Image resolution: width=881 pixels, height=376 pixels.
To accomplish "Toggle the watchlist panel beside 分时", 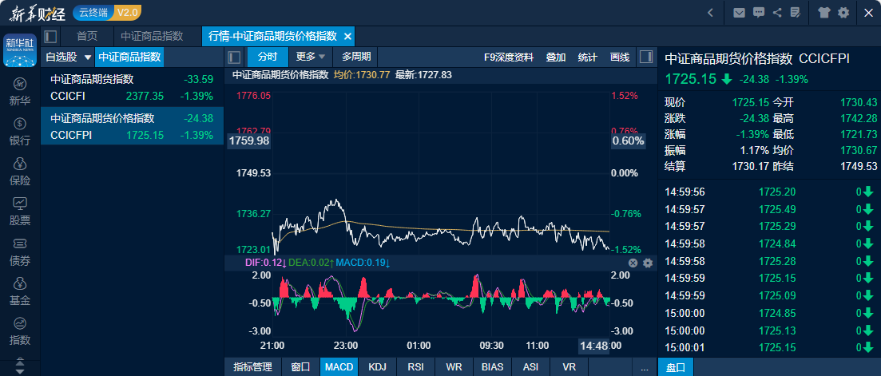I will (235, 57).
